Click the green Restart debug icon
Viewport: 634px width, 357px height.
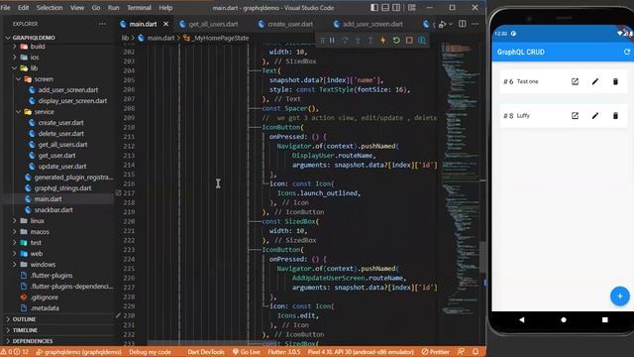tap(396, 40)
